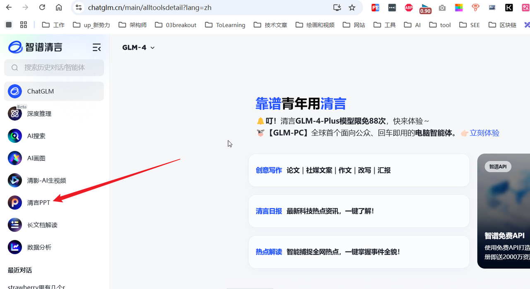The image size is (530, 289).
Task: Open 清言PPT from sidebar
Action: tap(54, 203)
